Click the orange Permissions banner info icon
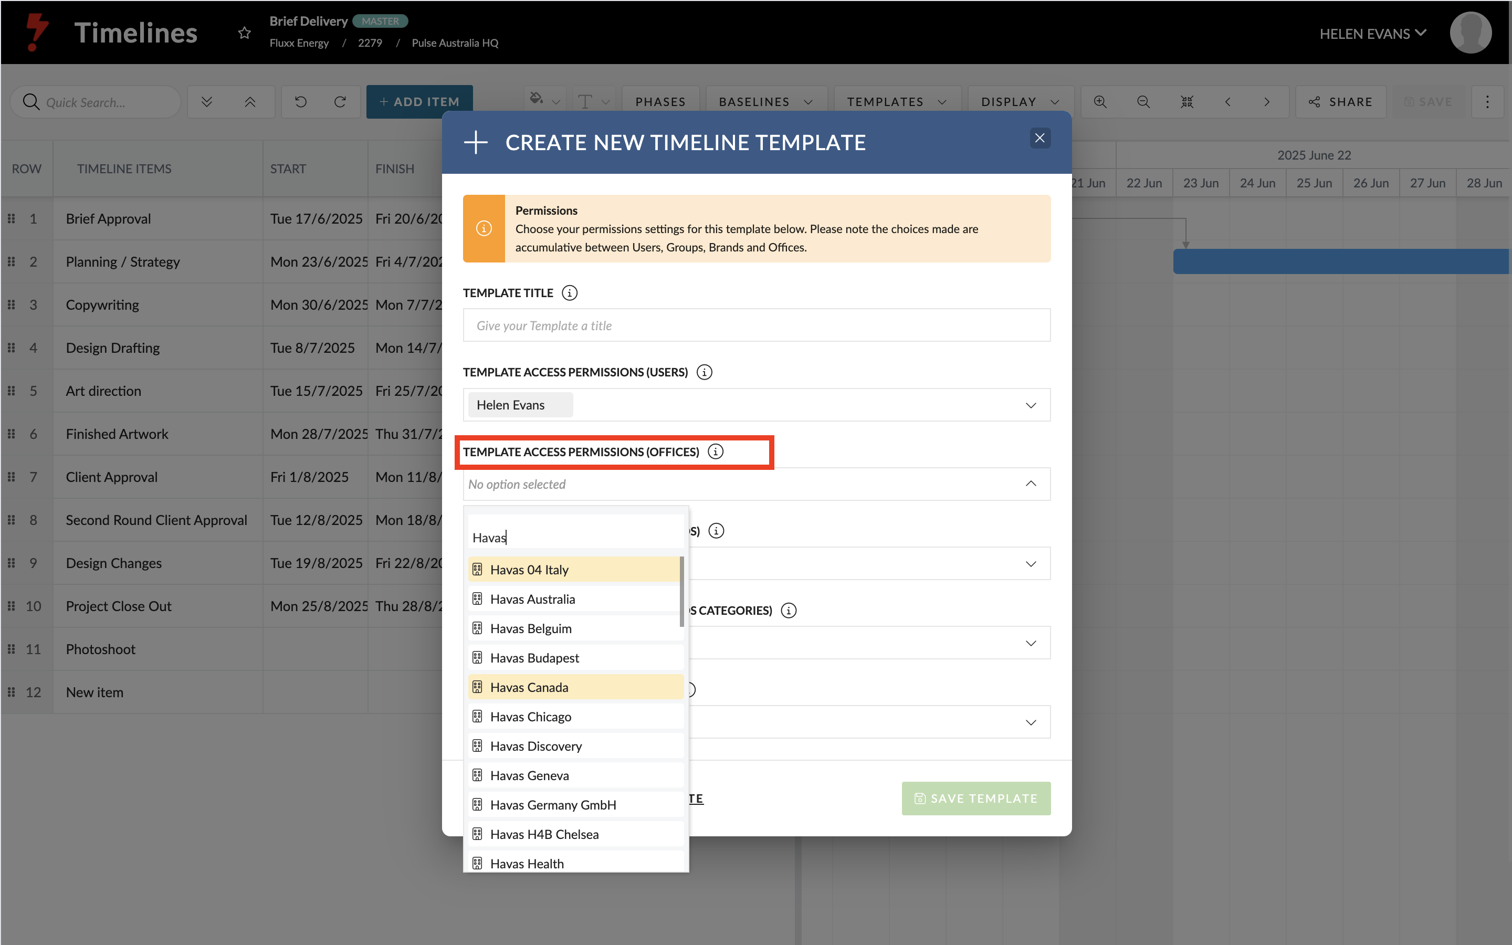The image size is (1512, 945). pos(484,228)
